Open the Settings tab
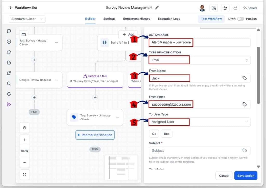The image size is (266, 188). click(x=109, y=19)
